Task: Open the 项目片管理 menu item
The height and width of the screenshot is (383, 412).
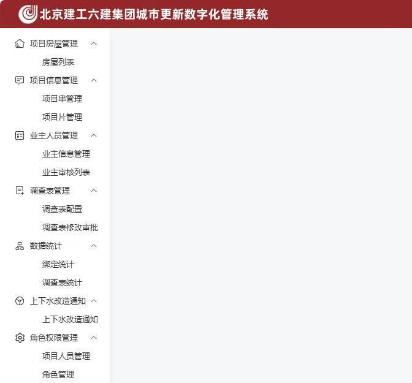Action: (62, 117)
